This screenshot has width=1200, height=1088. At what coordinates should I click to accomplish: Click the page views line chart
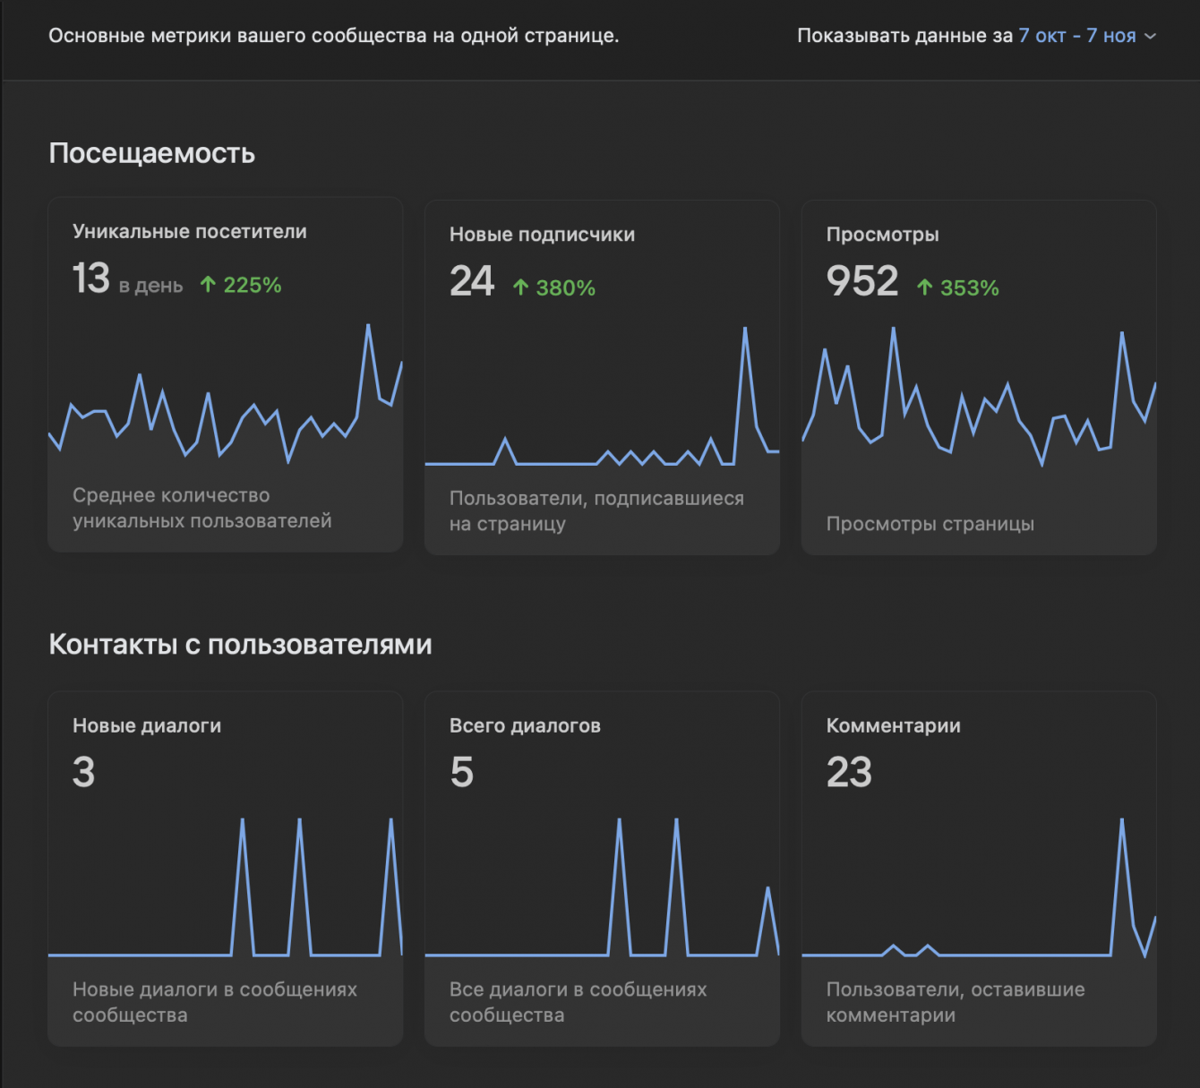(979, 403)
